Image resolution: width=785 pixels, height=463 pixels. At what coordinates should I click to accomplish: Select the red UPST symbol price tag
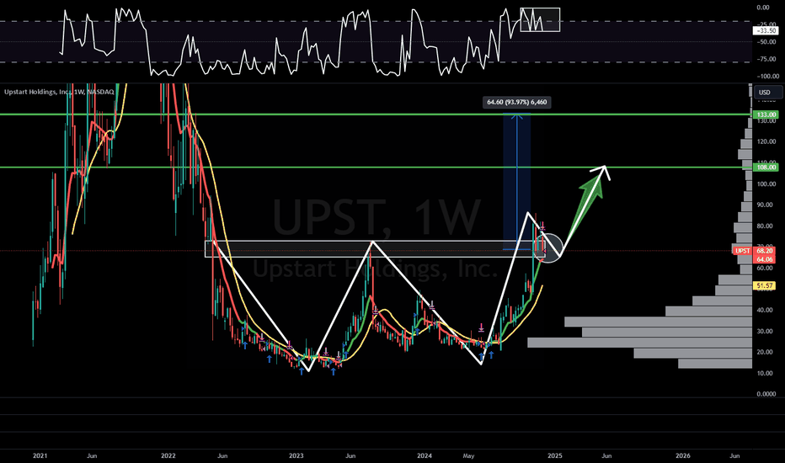[742, 251]
